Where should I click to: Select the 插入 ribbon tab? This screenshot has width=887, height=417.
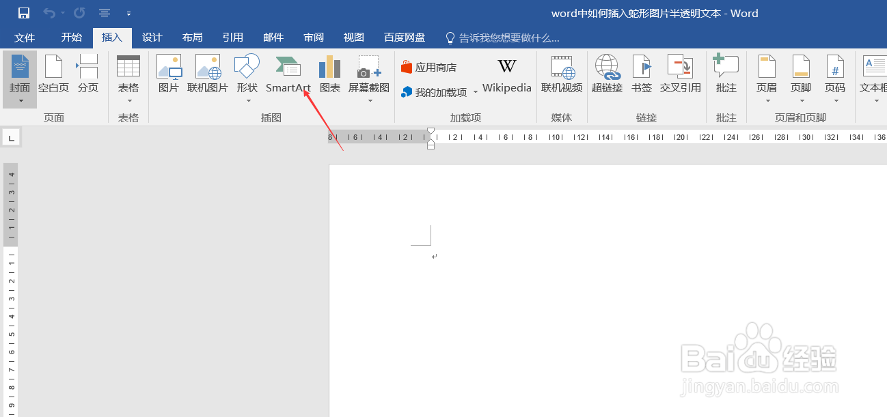coord(111,38)
